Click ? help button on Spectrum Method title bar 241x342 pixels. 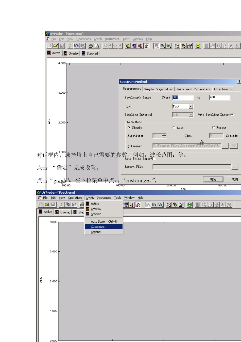(x=239, y=82)
